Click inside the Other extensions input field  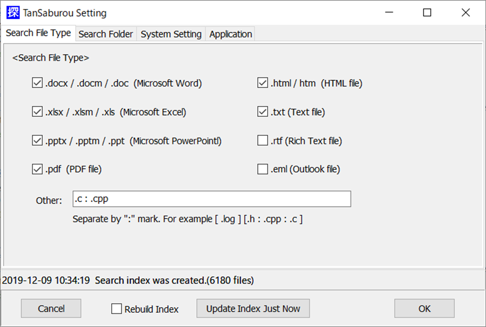point(212,199)
